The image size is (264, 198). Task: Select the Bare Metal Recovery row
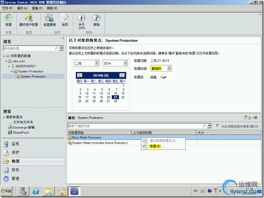(163, 137)
